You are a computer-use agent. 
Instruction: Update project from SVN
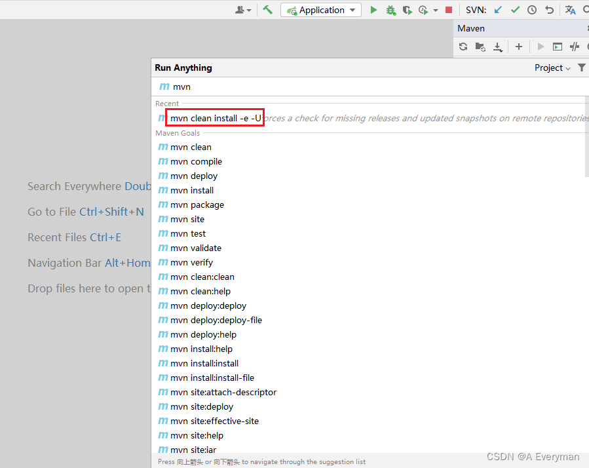point(499,10)
